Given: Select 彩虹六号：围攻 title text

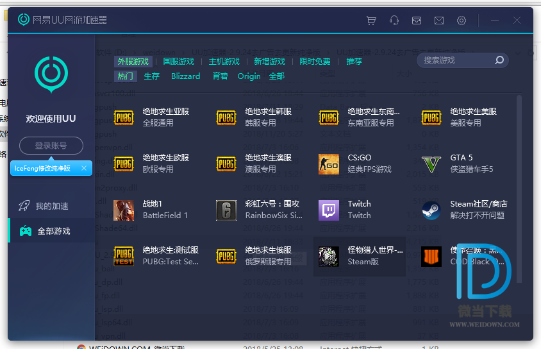Looking at the screenshot, I should pos(272,204).
